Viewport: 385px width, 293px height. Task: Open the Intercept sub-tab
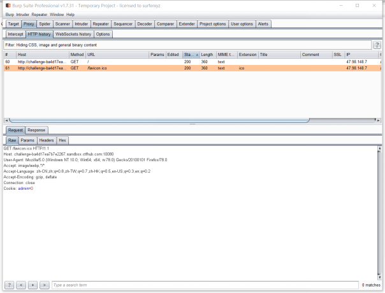tap(15, 34)
